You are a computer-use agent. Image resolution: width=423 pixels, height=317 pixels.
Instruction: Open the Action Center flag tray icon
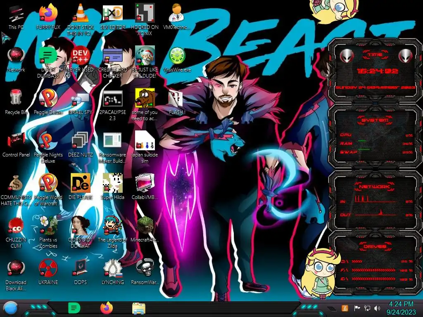click(357, 308)
